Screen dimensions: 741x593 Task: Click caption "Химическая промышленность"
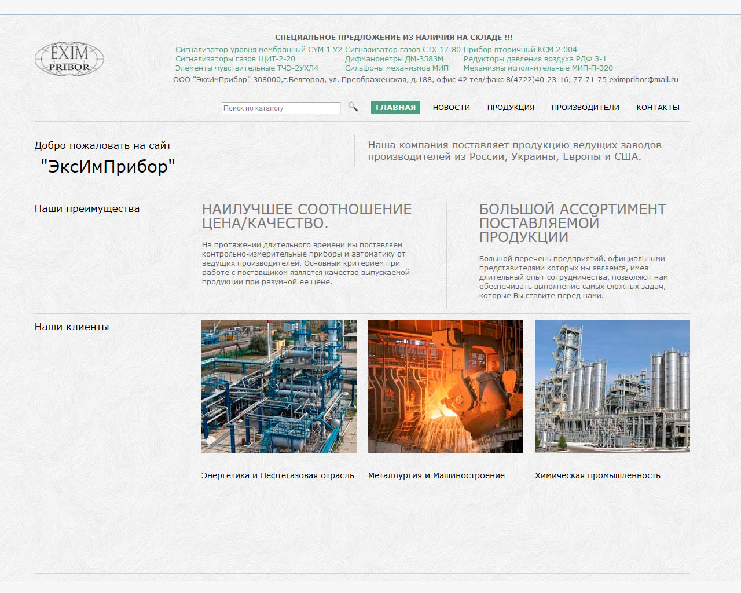[x=597, y=475]
